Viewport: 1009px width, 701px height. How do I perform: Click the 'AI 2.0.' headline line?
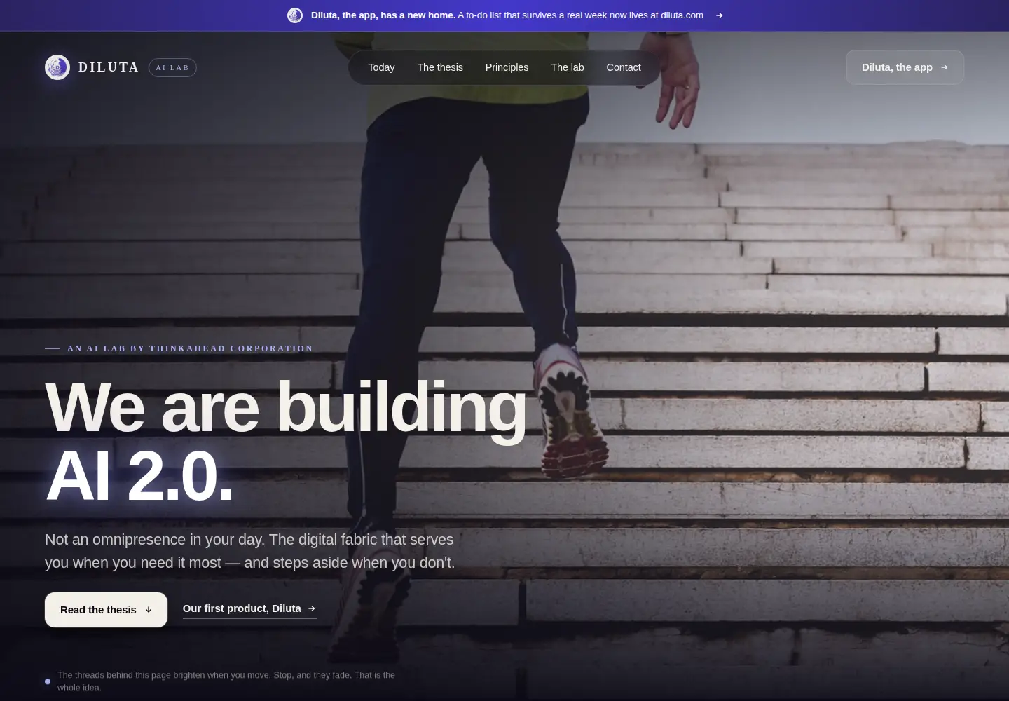click(139, 477)
